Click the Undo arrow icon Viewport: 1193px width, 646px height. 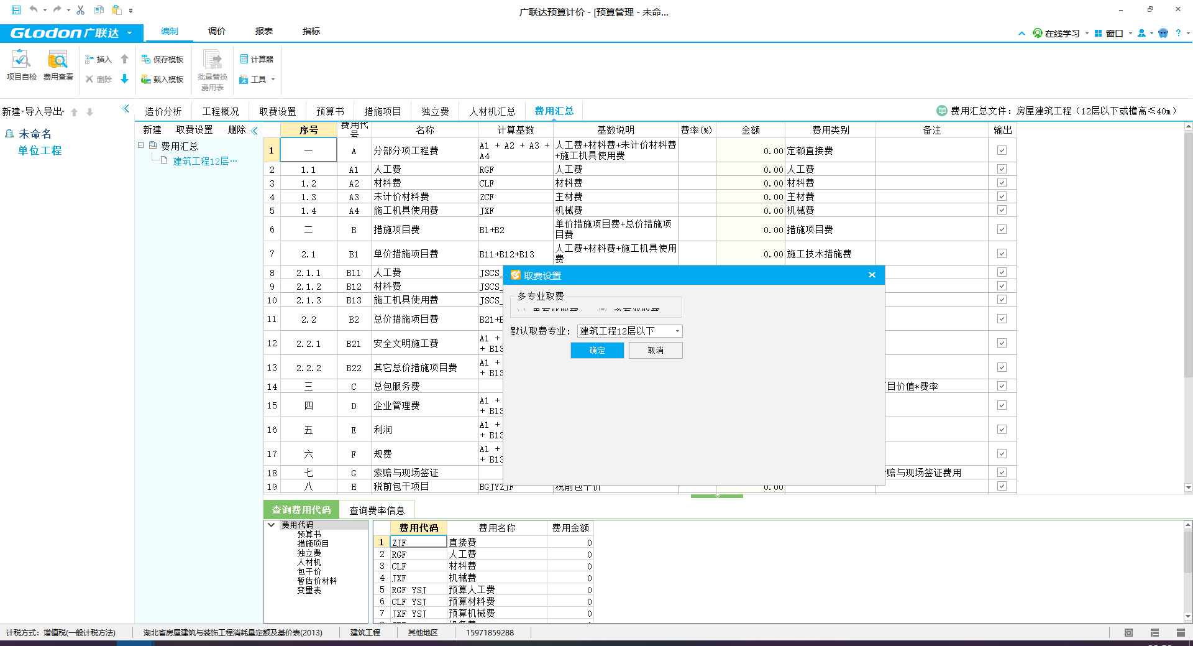34,9
